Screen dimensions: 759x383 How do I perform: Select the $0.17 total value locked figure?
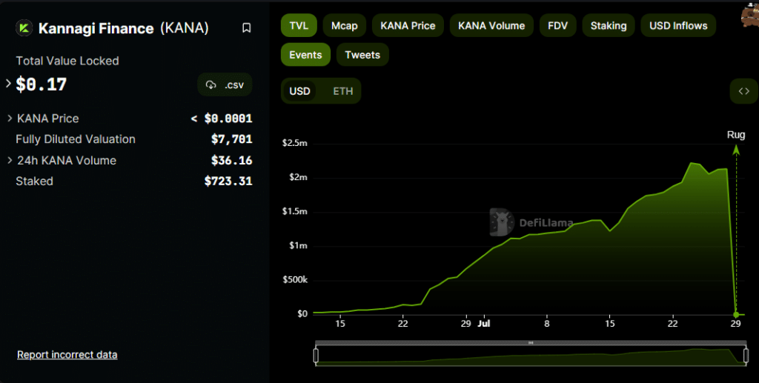click(x=42, y=84)
